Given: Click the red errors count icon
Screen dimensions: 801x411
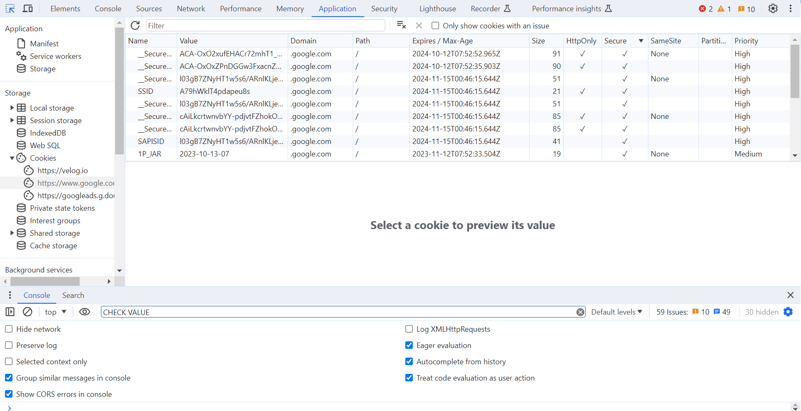Looking at the screenshot, I should (702, 9).
